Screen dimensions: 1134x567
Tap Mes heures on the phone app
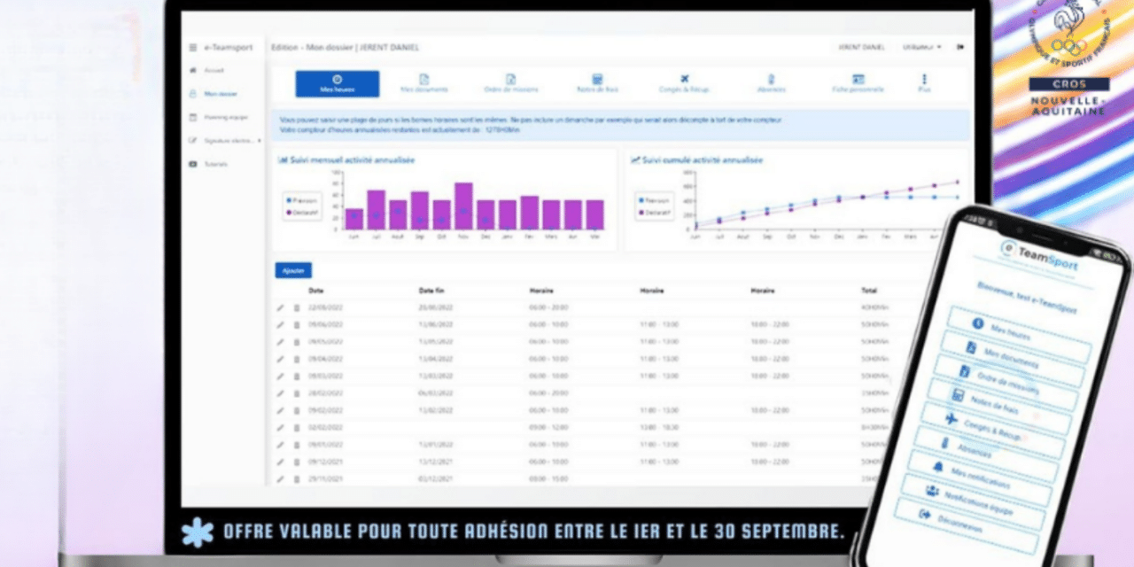pyautogui.click(x=1019, y=333)
